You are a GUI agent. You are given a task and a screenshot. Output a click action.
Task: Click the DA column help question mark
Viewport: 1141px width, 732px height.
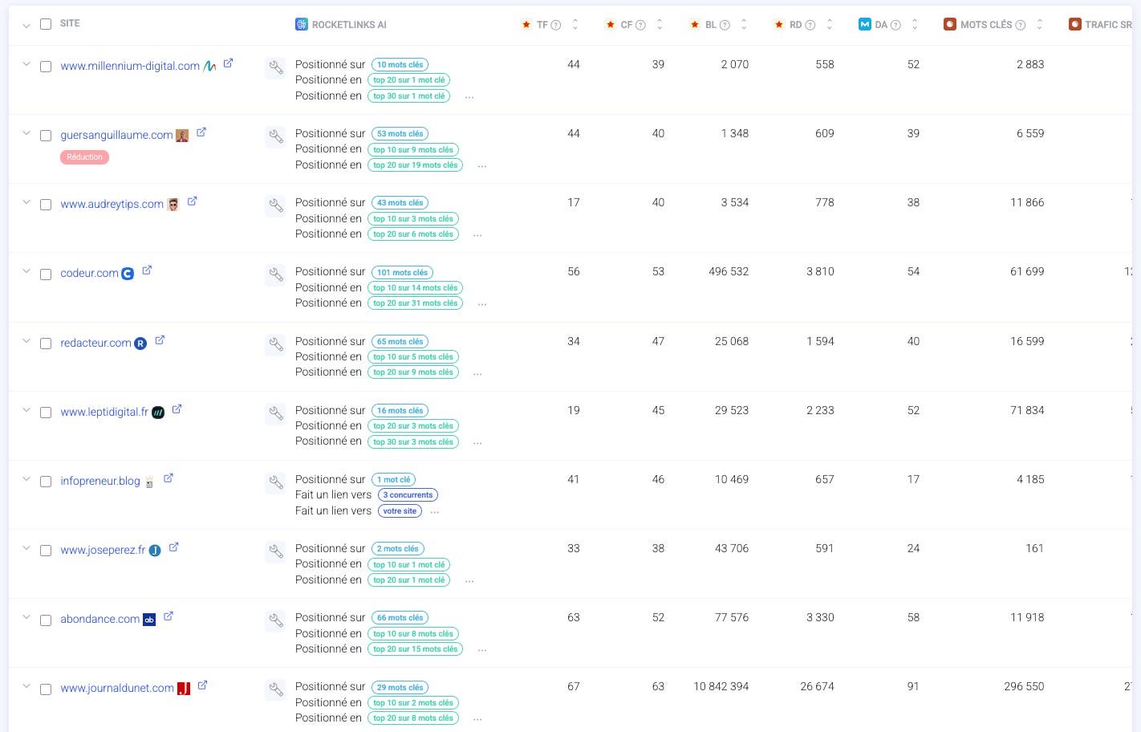[895, 25]
